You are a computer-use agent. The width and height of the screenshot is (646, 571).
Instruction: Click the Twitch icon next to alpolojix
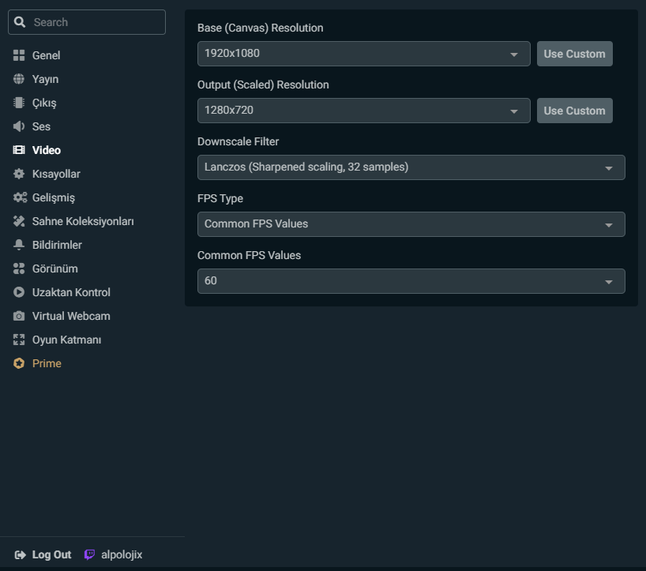89,554
